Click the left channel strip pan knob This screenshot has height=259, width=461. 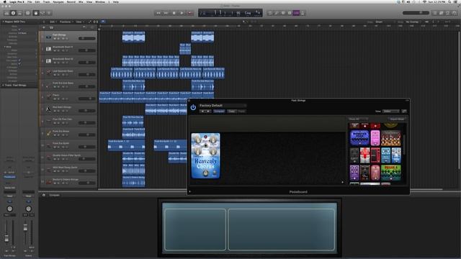click(x=9, y=209)
